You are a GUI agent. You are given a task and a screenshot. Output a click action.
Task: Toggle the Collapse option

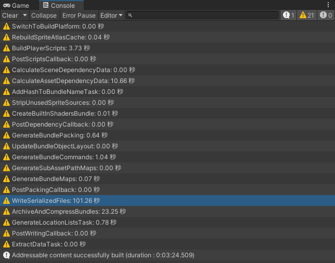tap(44, 16)
